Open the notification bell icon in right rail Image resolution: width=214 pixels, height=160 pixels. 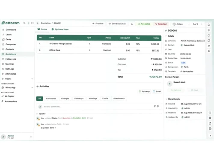click(208, 25)
